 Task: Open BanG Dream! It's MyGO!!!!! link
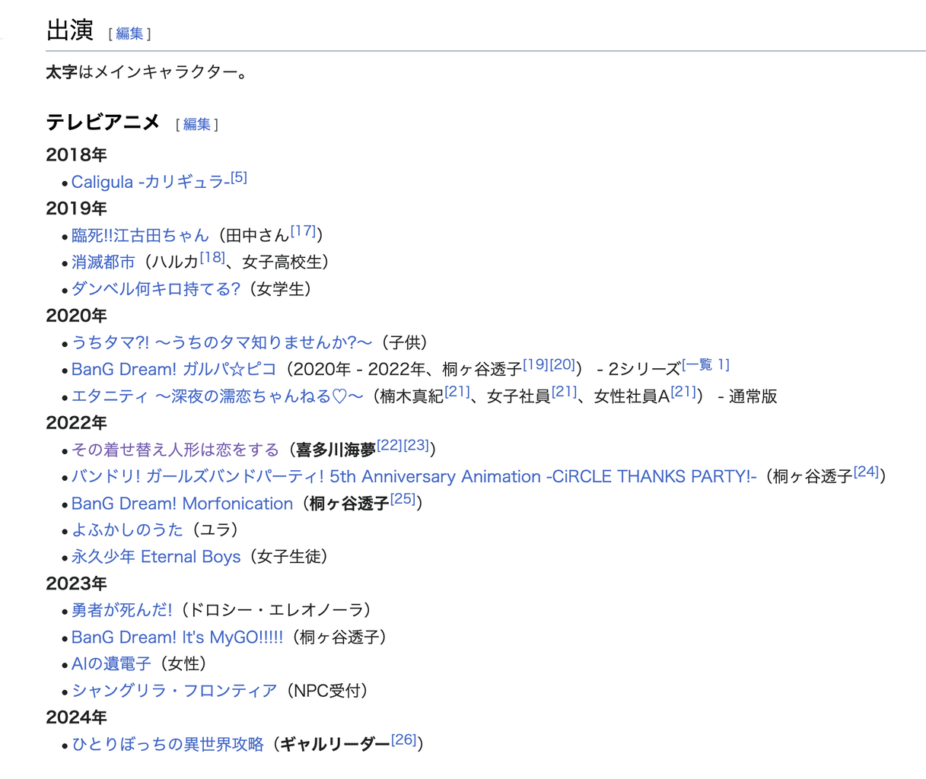point(177,637)
